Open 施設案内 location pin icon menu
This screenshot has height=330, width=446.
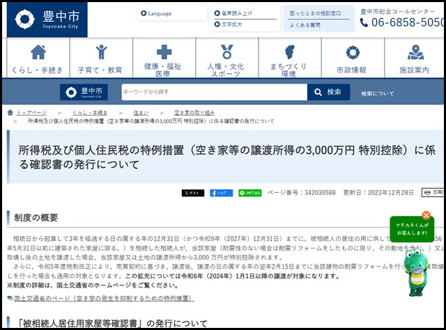414,58
